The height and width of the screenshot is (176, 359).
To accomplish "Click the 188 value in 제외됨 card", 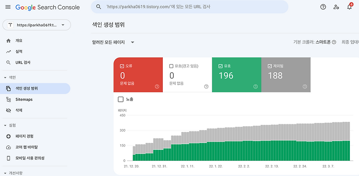I will point(275,76).
